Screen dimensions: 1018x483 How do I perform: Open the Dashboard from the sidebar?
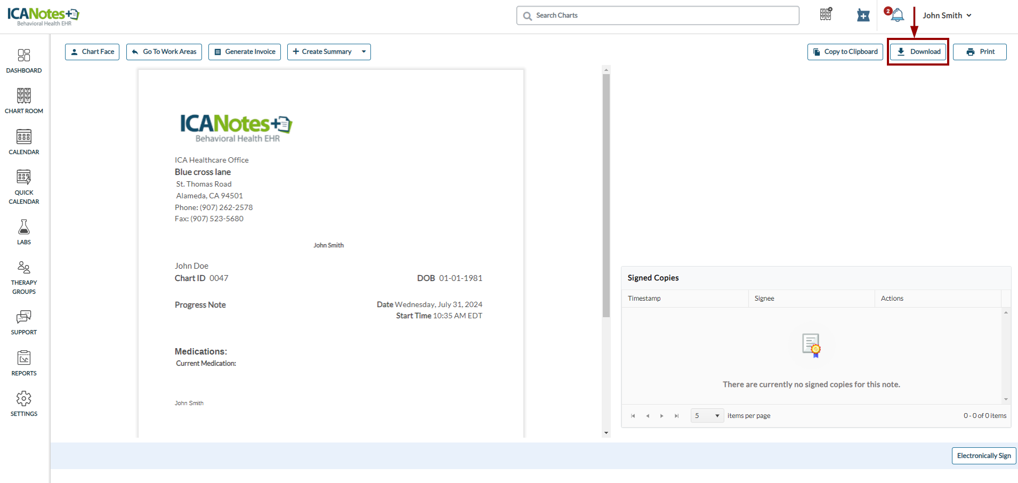tap(24, 61)
